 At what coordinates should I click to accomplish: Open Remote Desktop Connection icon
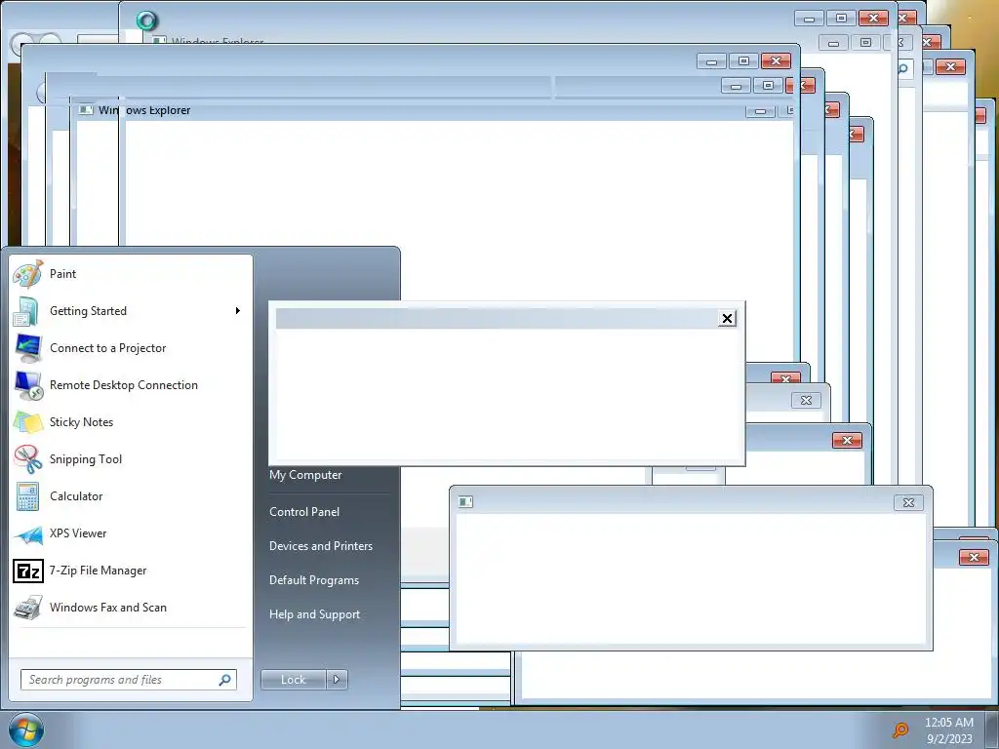[28, 385]
